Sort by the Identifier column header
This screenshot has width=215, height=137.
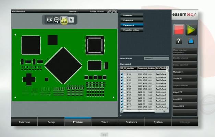(x=132, y=68)
